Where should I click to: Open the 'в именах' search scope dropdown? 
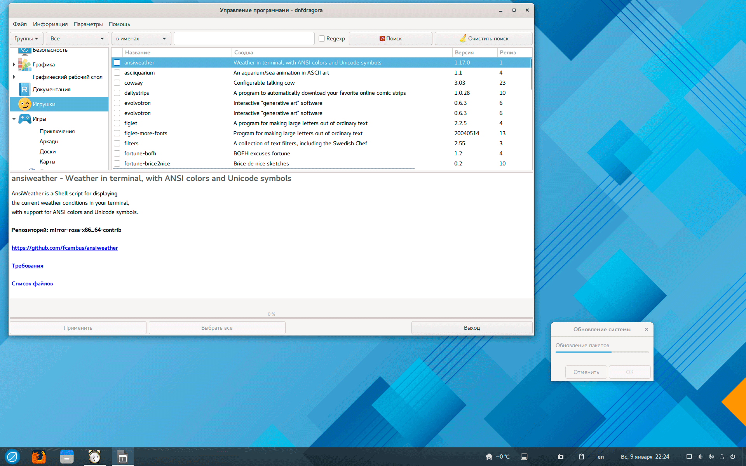point(141,38)
